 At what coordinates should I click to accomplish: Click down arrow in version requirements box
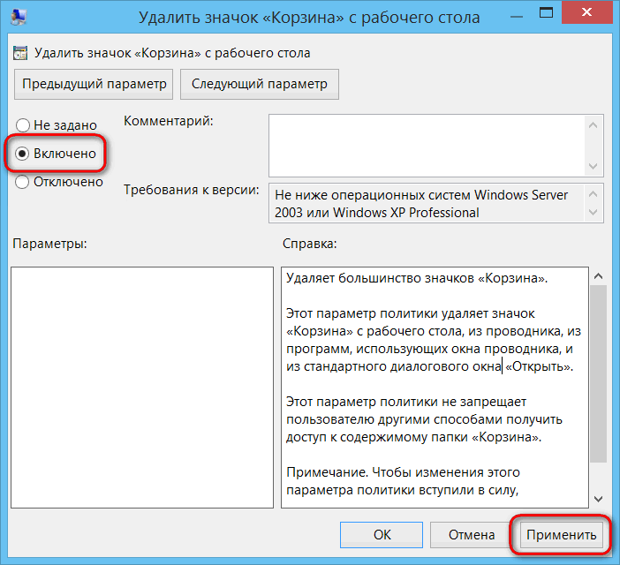tap(593, 212)
